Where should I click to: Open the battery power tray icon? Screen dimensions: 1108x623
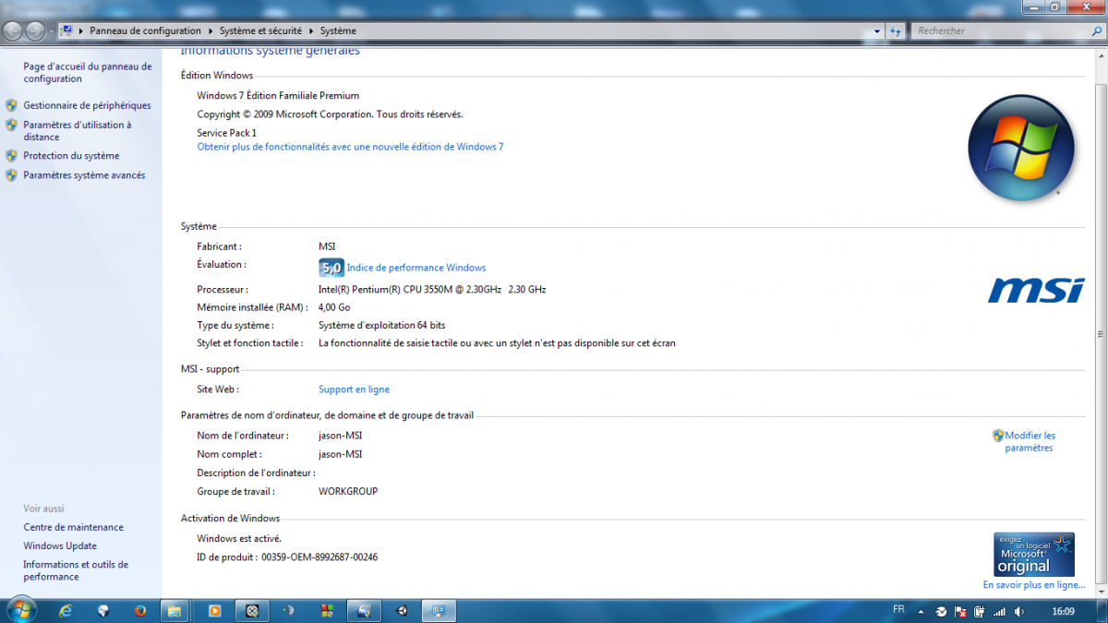pos(979,612)
